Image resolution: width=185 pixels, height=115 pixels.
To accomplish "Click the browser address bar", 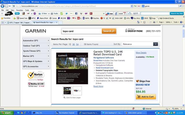I will click(x=73, y=6).
